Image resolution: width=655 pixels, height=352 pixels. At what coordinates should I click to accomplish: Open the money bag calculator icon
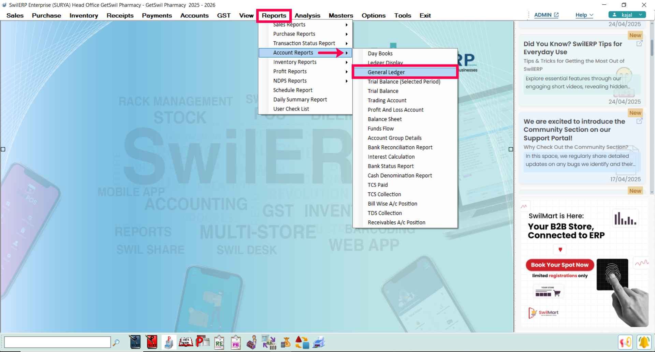[x=286, y=342]
